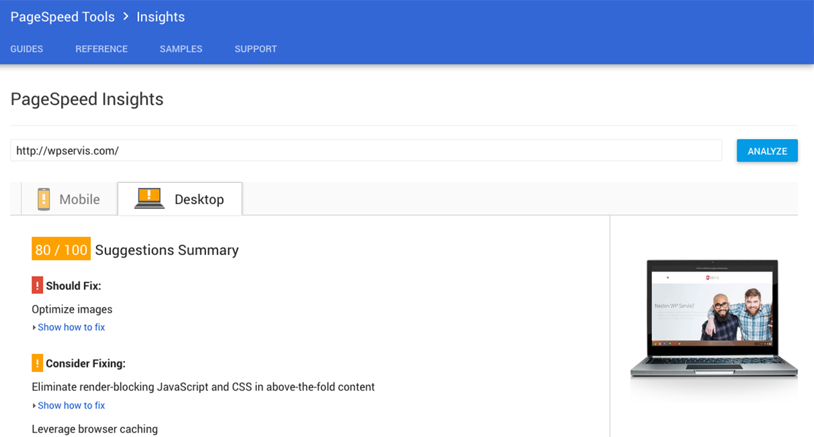Click the desktop laptop warning icon

coord(149,198)
